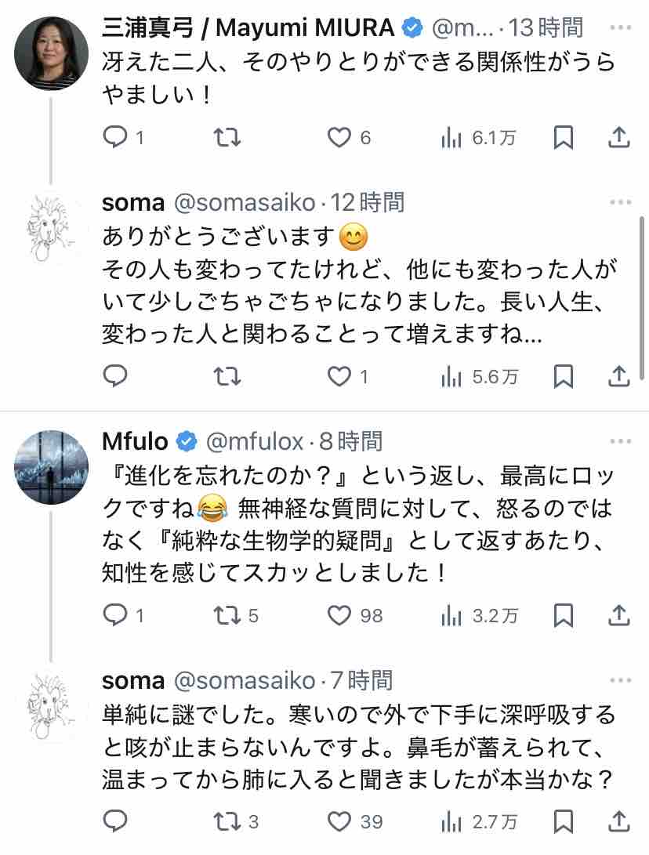Reply to Mfulo's tweet
This screenshot has width=649, height=855.
coord(115,616)
